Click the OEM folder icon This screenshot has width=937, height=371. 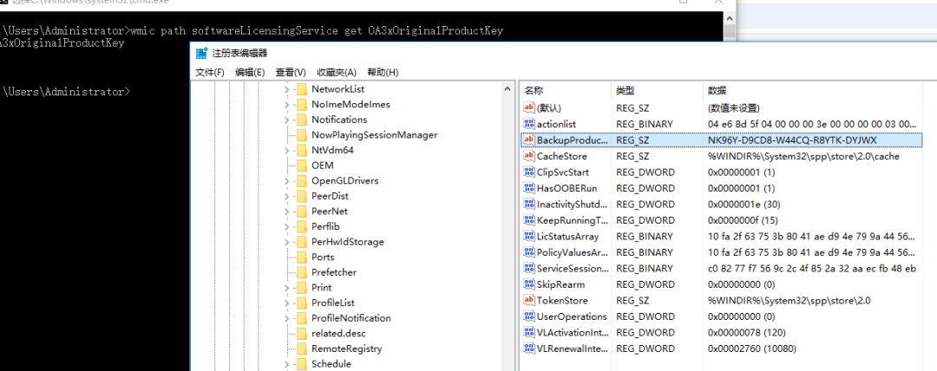coord(301,165)
